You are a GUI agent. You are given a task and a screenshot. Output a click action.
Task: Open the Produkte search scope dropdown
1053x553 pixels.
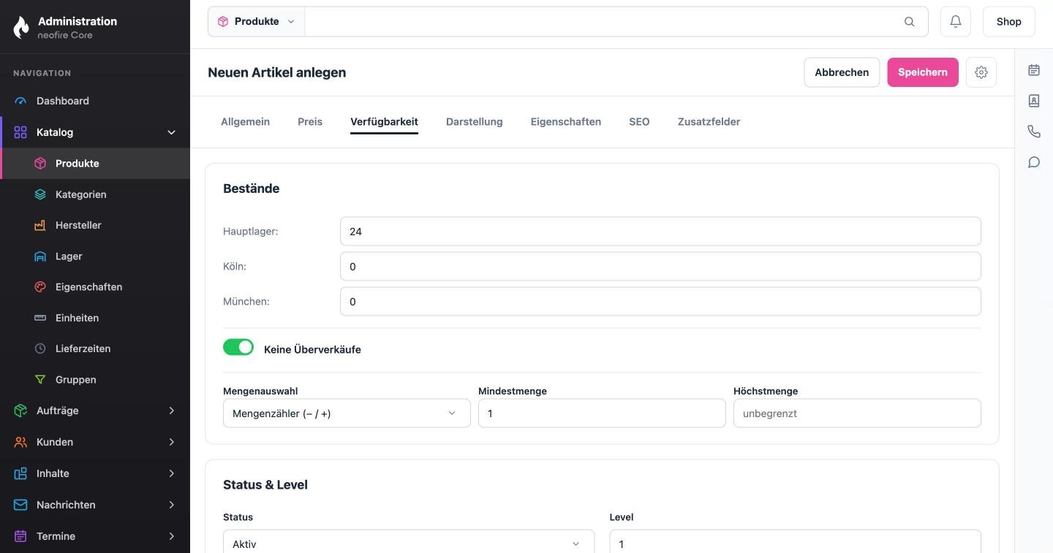256,22
